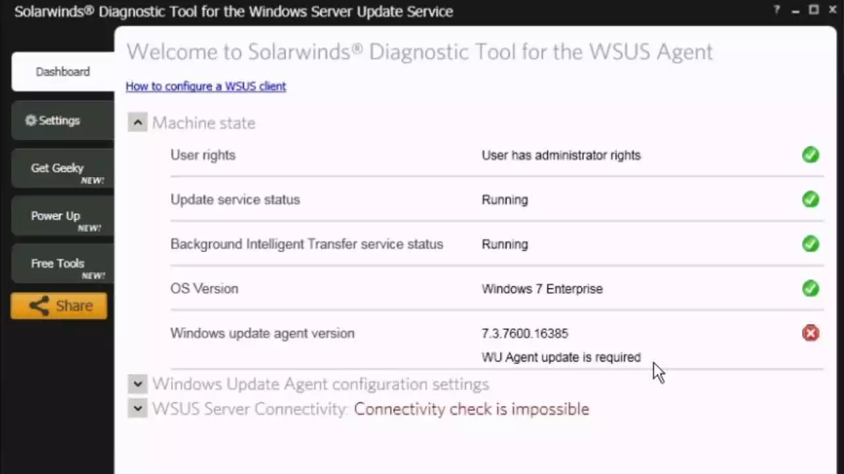The height and width of the screenshot is (474, 844).
Task: Collapse the Machine state section
Action: [x=138, y=122]
